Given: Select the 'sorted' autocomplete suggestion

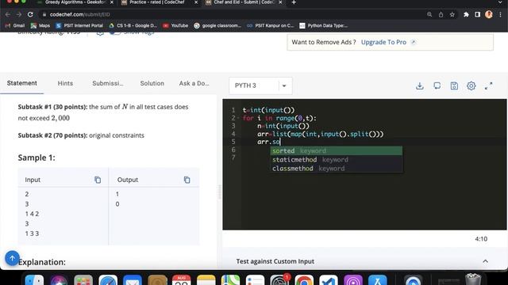Looking at the screenshot, I should point(337,151).
